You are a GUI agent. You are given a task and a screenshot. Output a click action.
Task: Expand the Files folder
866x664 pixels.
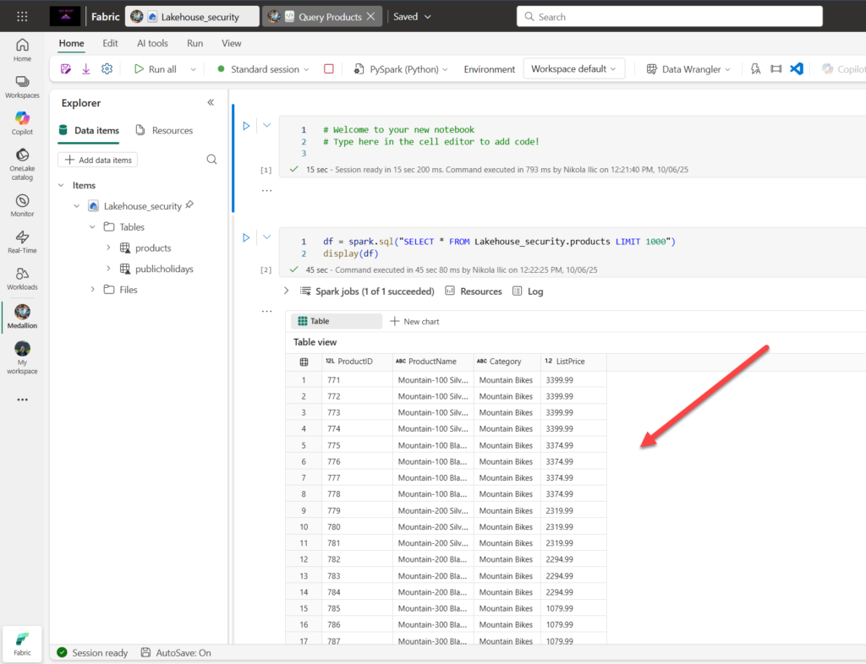93,290
